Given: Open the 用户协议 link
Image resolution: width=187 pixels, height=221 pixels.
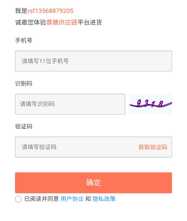Looking at the screenshot, I should click(72, 199).
